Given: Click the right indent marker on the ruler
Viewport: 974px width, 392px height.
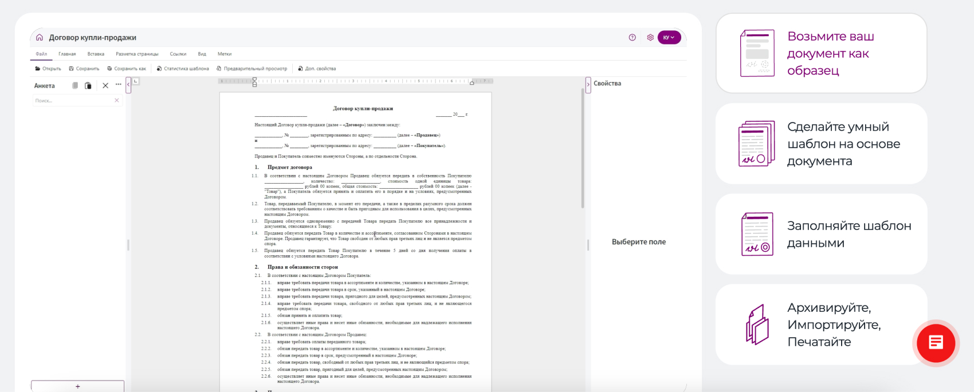Looking at the screenshot, I should click(472, 83).
